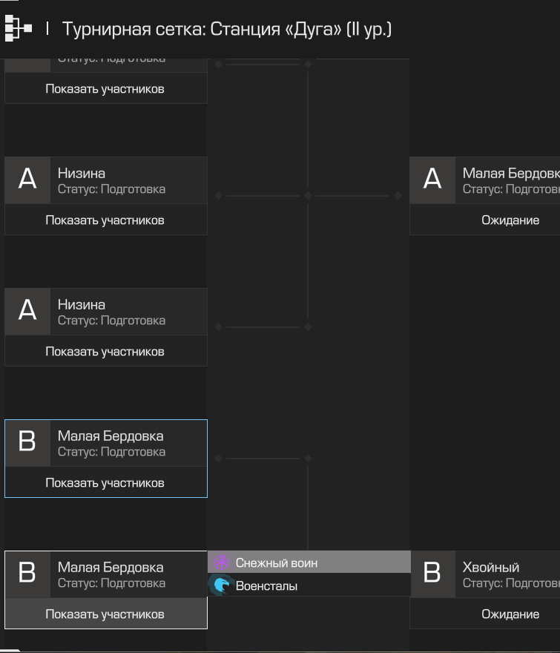Click the B badge on the Хвойный card
This screenshot has width=560, height=653.
[x=432, y=574]
